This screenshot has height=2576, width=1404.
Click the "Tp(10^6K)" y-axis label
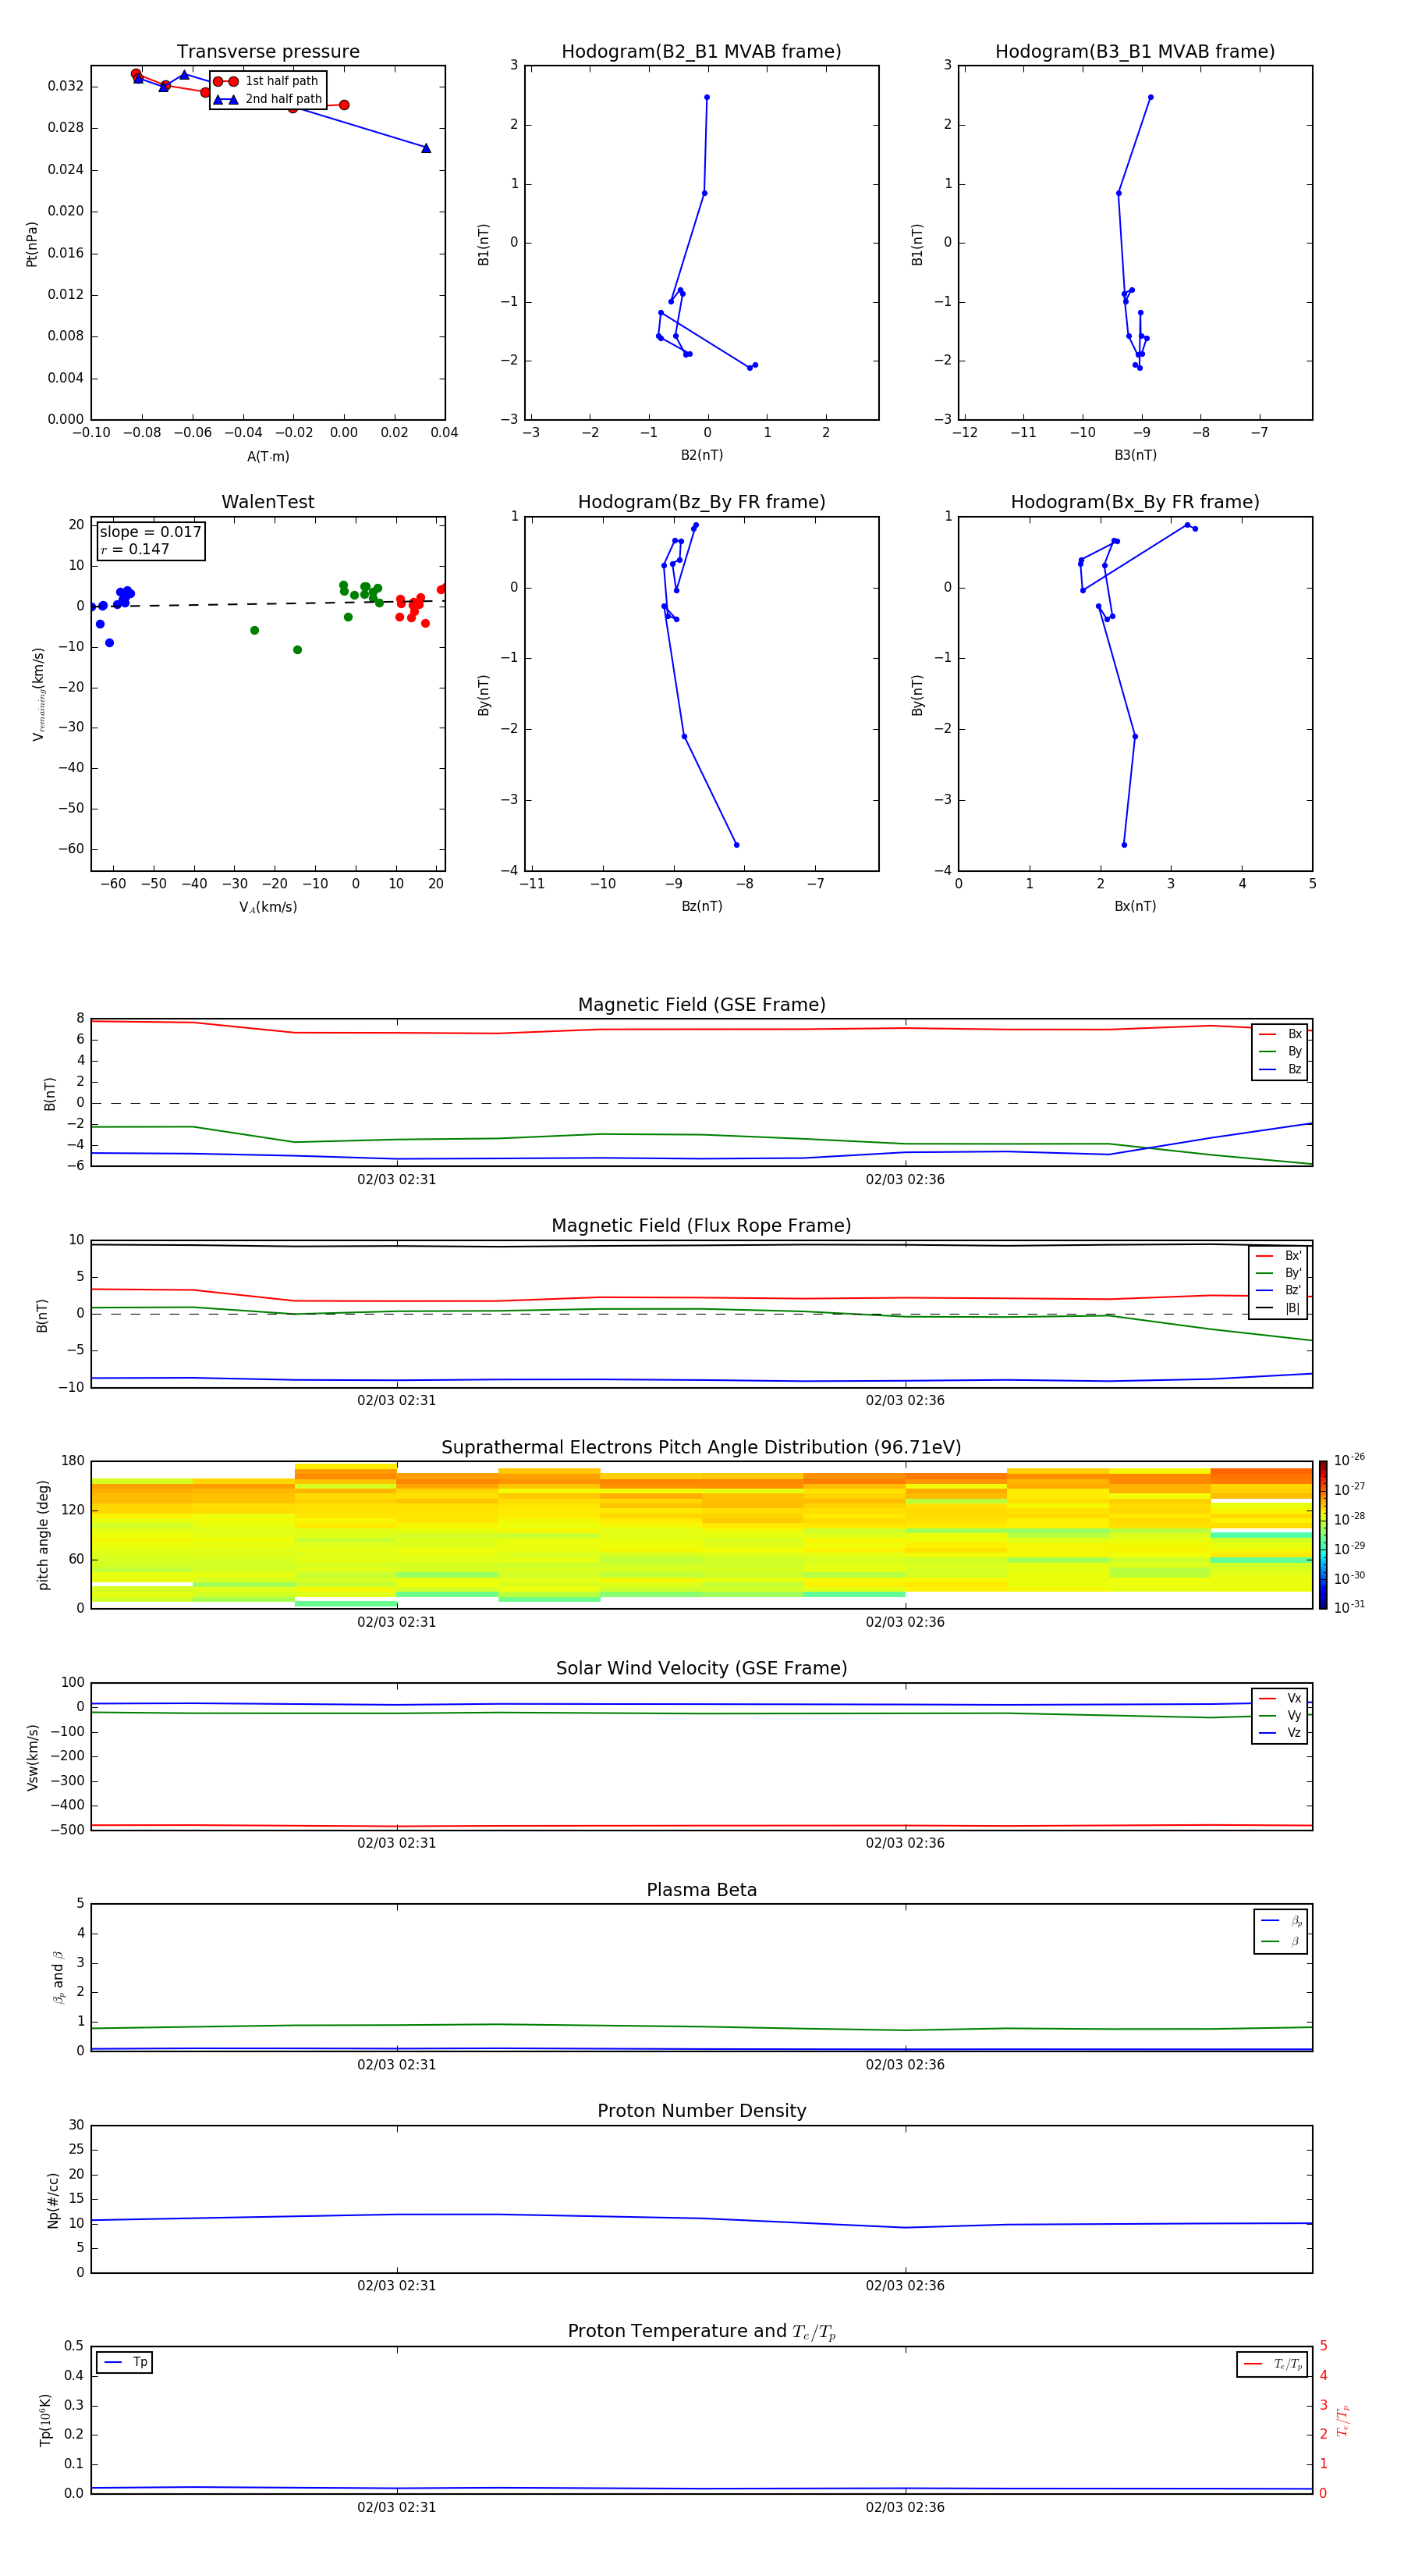click(x=45, y=2420)
